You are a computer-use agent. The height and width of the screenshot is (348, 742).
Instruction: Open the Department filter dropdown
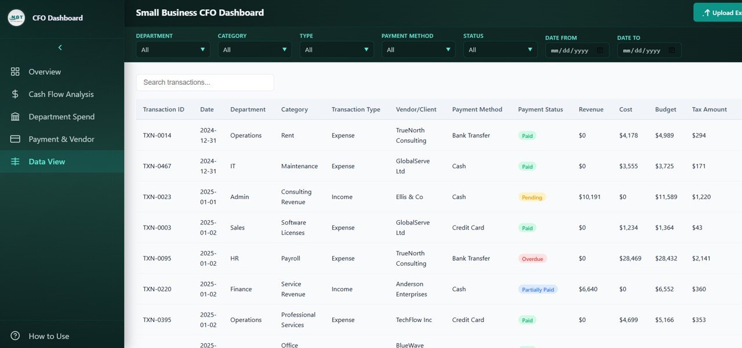pyautogui.click(x=172, y=50)
